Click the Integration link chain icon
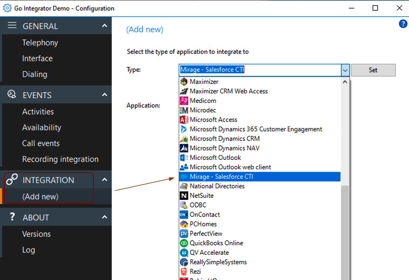This screenshot has height=280, width=409. (12, 179)
